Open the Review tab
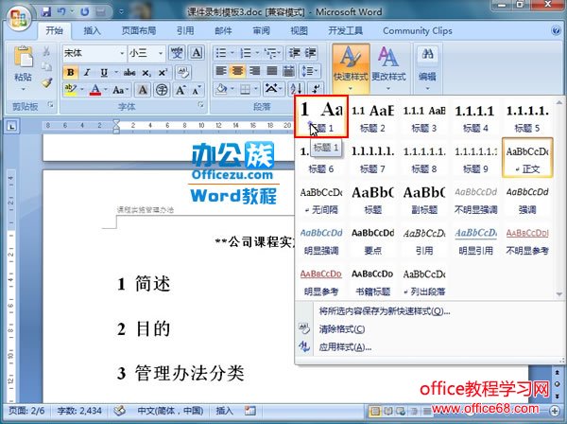 [261, 31]
